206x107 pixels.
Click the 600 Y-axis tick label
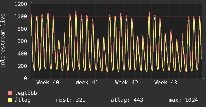(22, 41)
